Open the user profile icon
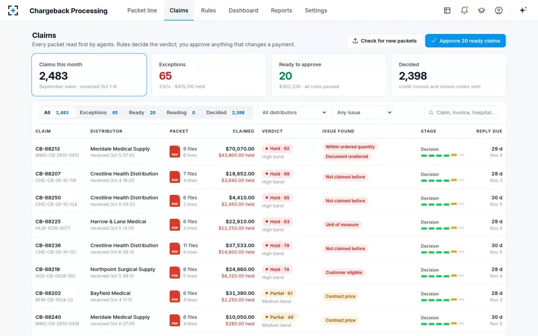This screenshot has width=538, height=336. coord(499,10)
